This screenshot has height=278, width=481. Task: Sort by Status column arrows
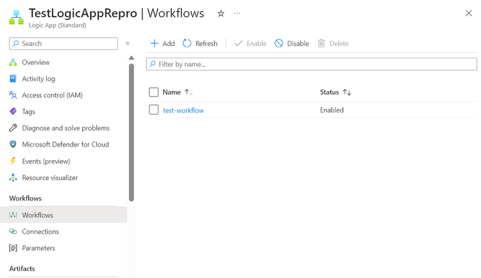(347, 92)
